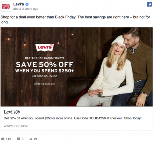Click the blue verified badge icon

(x=27, y=4)
